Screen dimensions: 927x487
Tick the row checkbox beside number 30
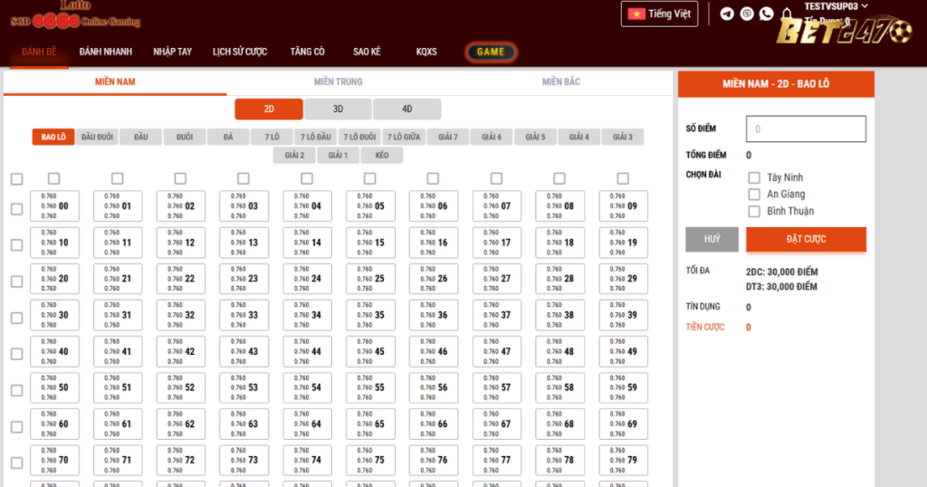coord(17,318)
